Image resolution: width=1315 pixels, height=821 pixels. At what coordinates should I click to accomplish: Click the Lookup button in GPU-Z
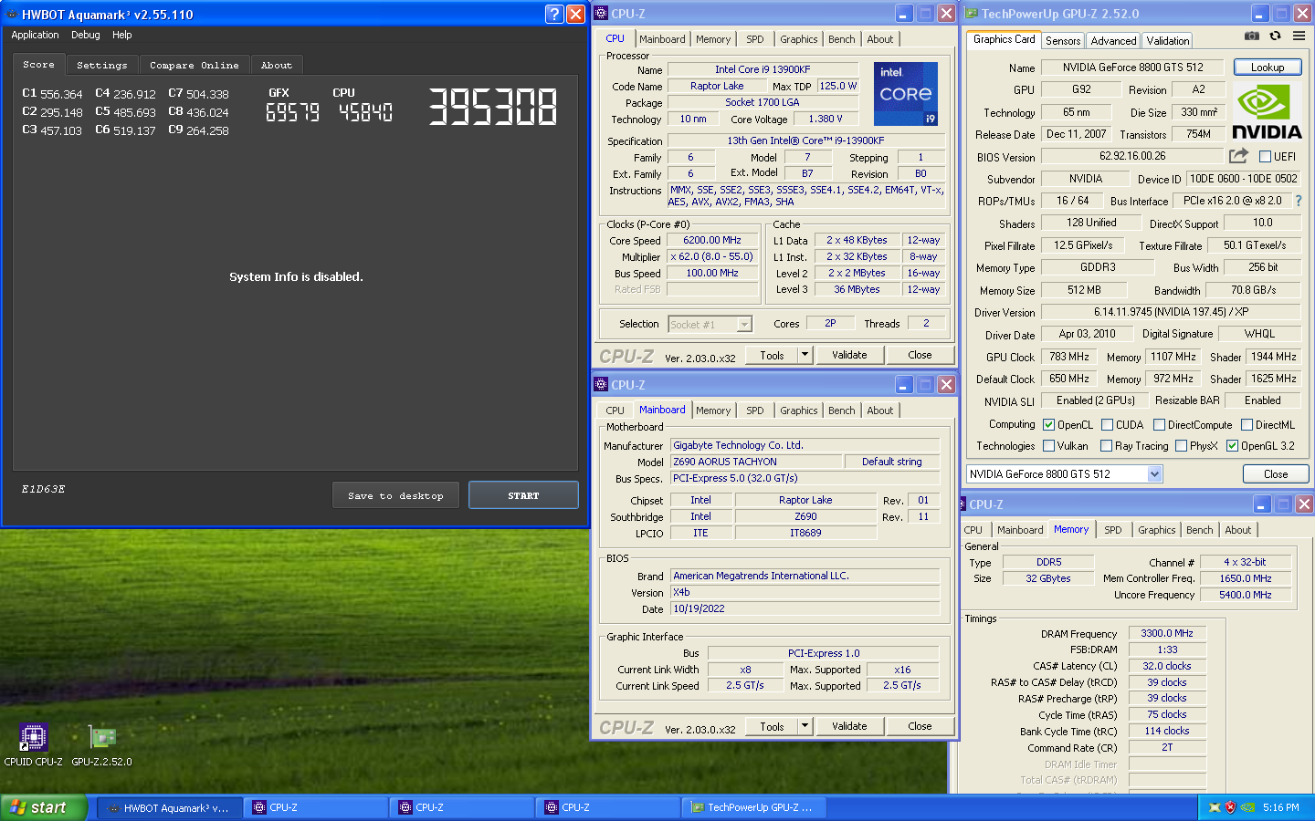(x=1268, y=67)
